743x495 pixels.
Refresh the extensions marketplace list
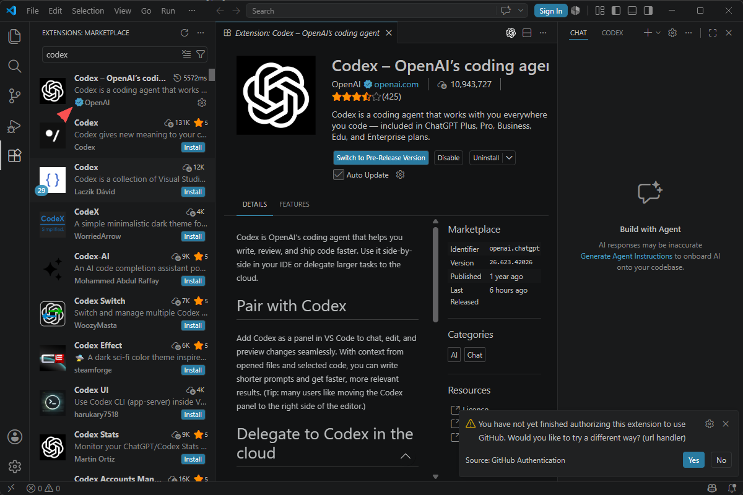184,33
